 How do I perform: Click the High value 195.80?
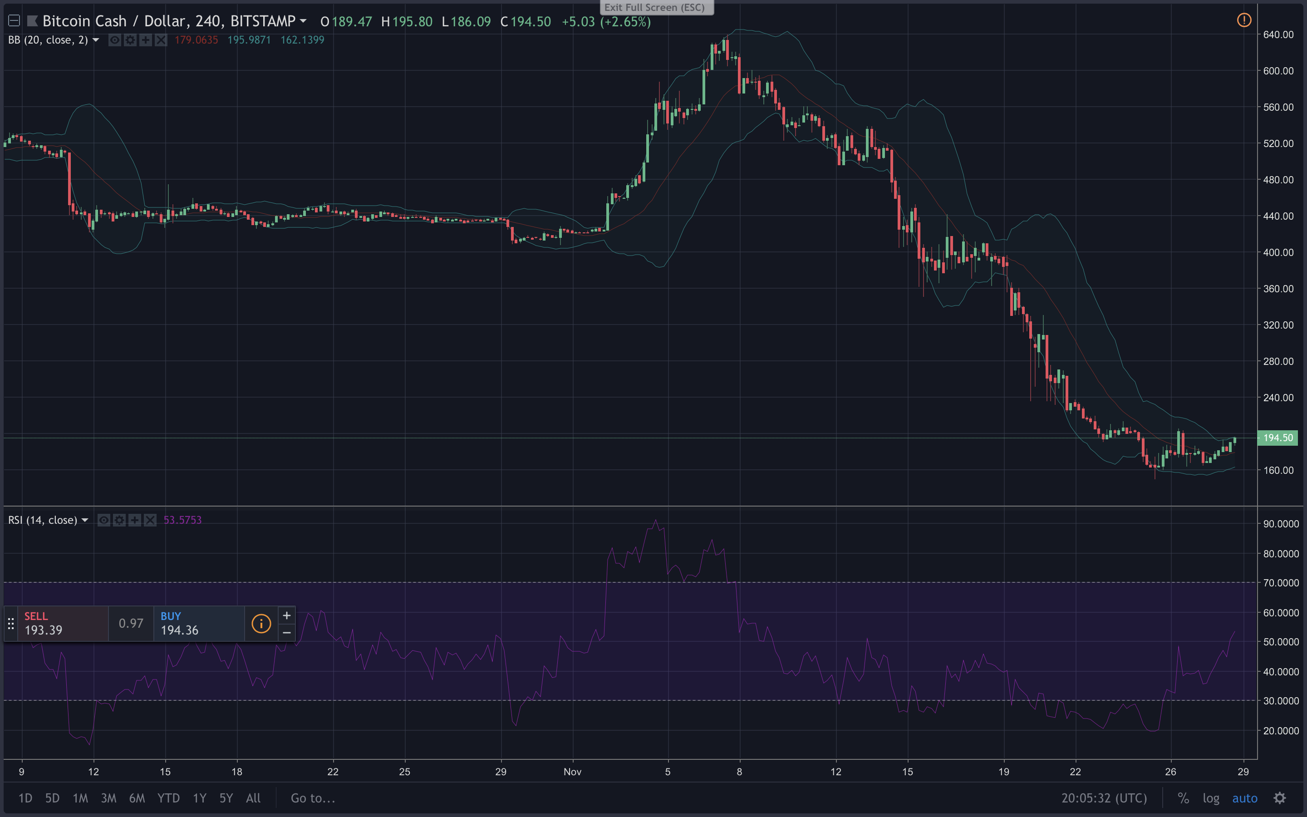[x=412, y=22]
